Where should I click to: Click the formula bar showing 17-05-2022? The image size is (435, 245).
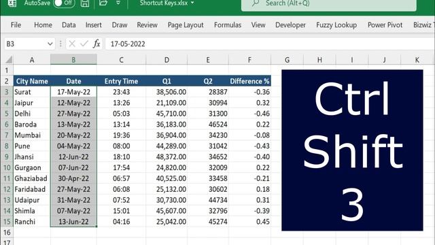click(x=270, y=44)
